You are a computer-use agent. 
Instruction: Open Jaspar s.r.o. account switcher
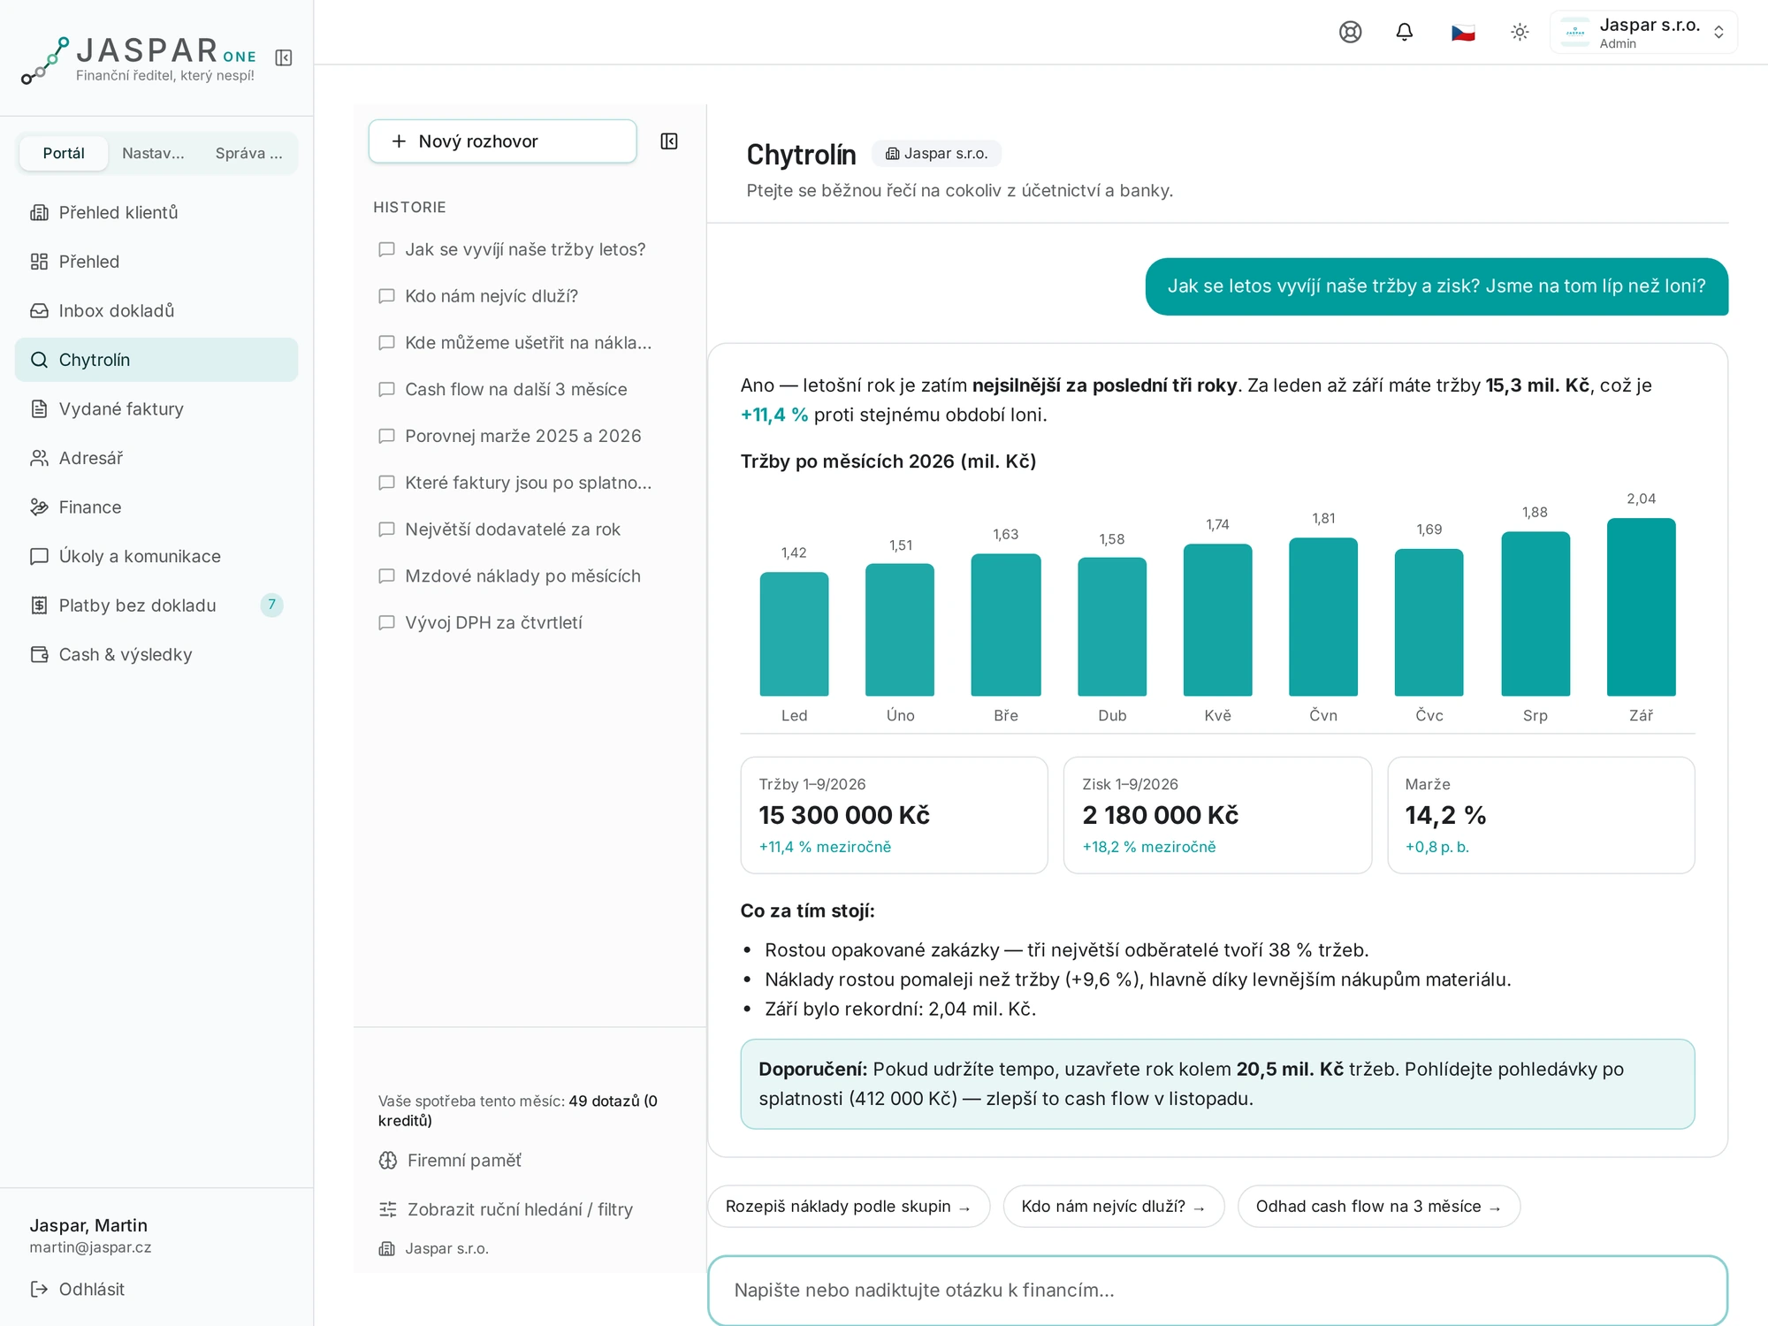click(x=1643, y=33)
